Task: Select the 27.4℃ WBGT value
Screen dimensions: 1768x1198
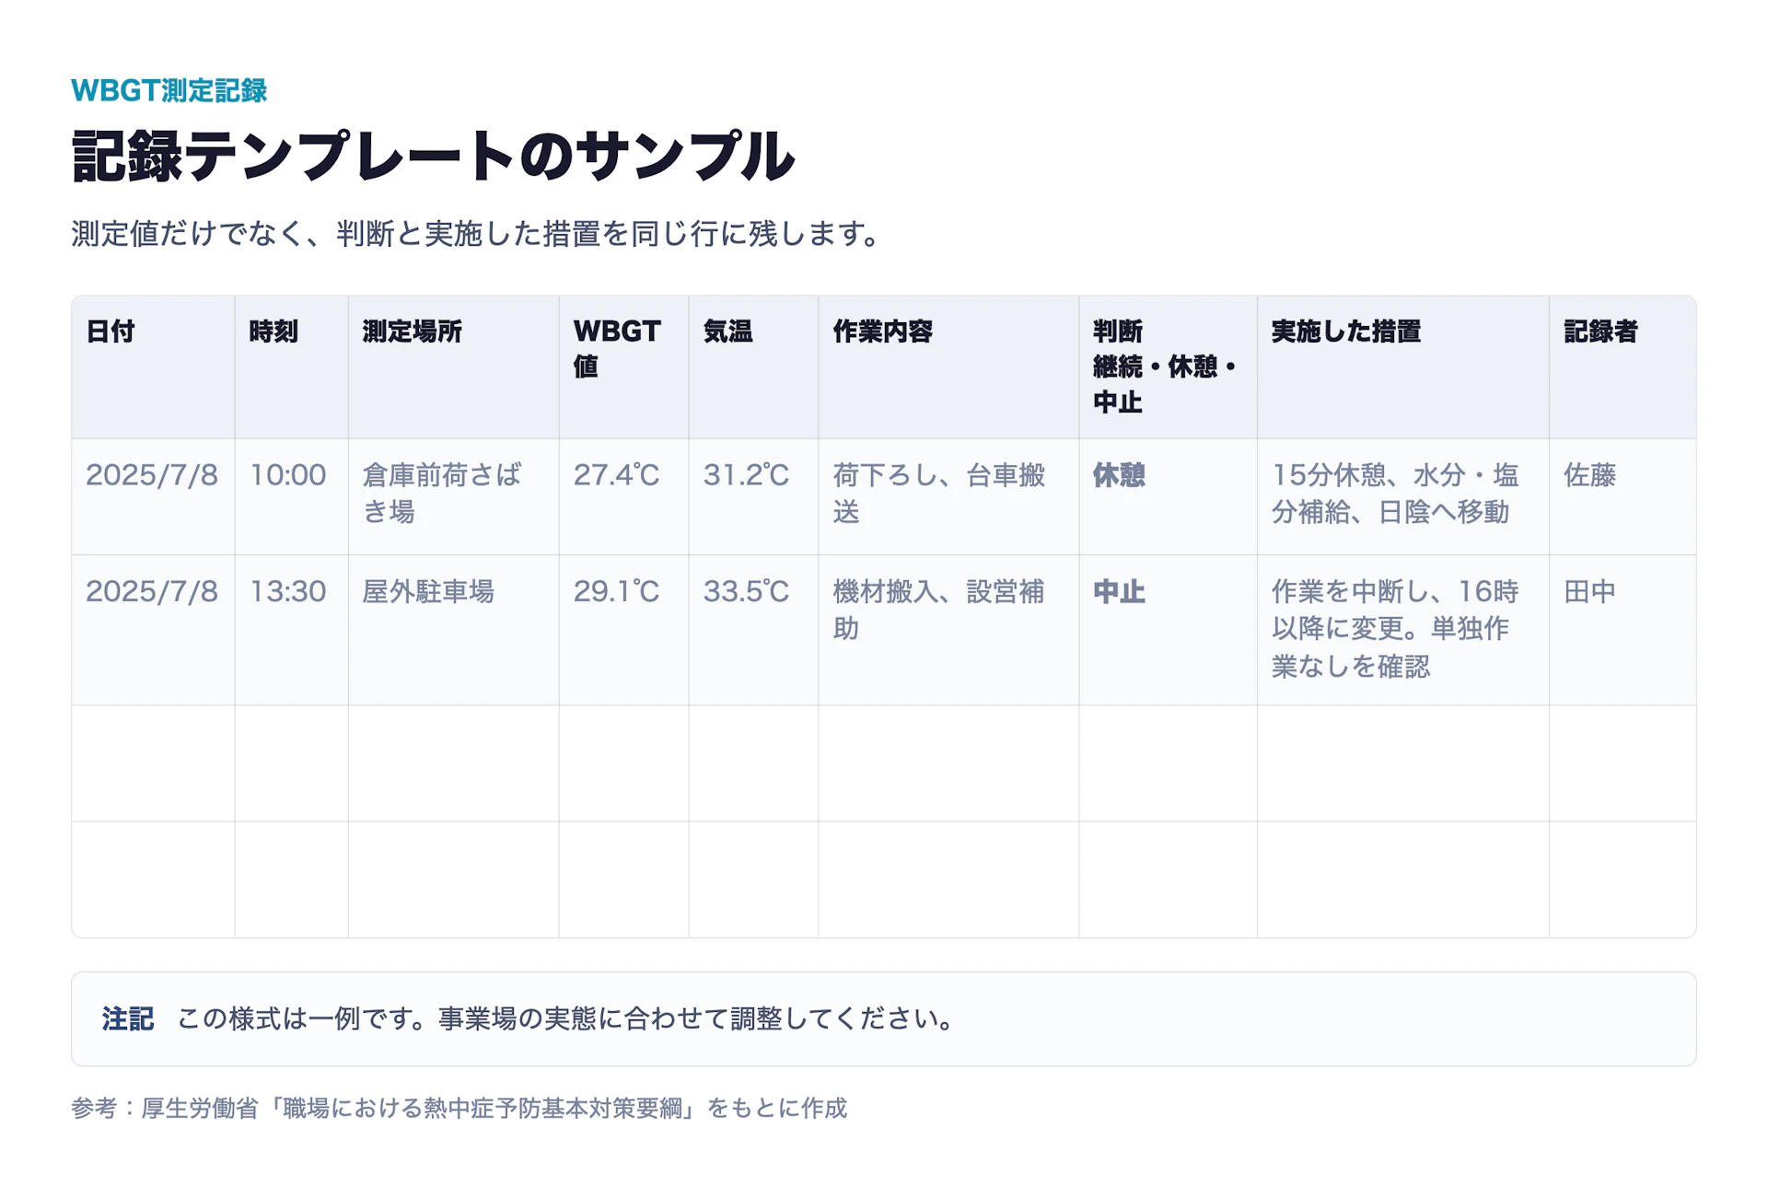Action: (616, 475)
